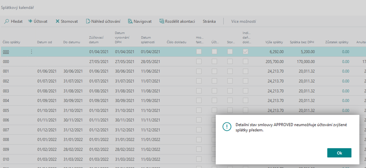Click the info icon in dialog

click(226, 128)
